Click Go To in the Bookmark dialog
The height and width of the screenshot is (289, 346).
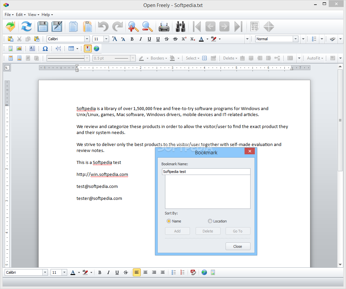tap(238, 231)
